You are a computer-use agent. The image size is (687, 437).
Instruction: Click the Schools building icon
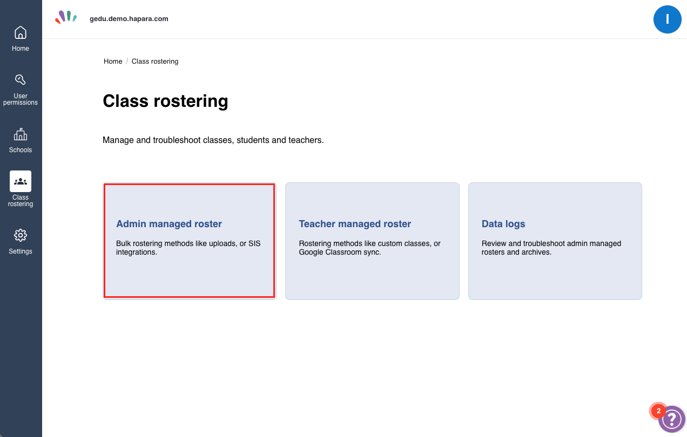tap(20, 135)
